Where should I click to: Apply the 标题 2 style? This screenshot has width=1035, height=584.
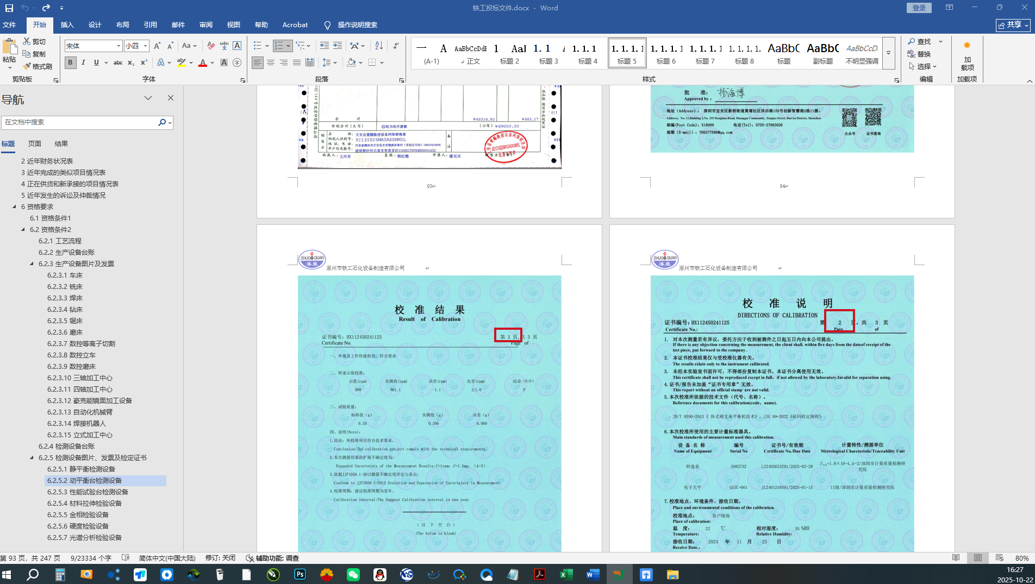pos(509,53)
